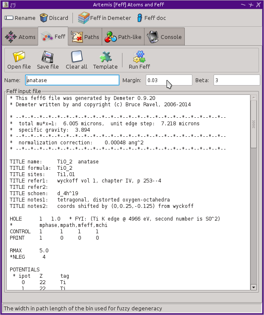Image resolution: width=264 pixels, height=315 pixels.
Task: Open the Feff doc
Action: [x=151, y=18]
